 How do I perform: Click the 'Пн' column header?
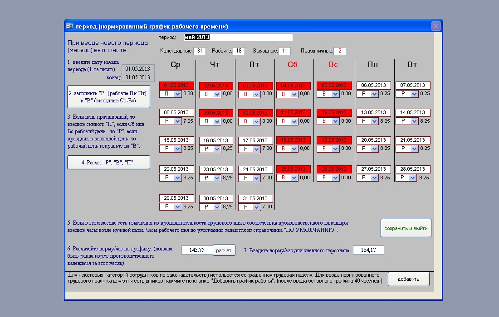372,64
